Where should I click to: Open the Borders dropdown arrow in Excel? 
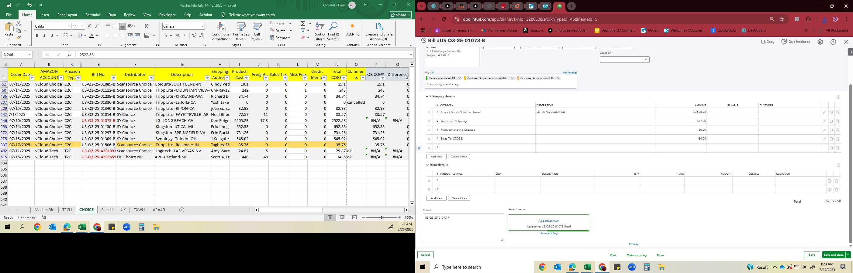click(71, 35)
